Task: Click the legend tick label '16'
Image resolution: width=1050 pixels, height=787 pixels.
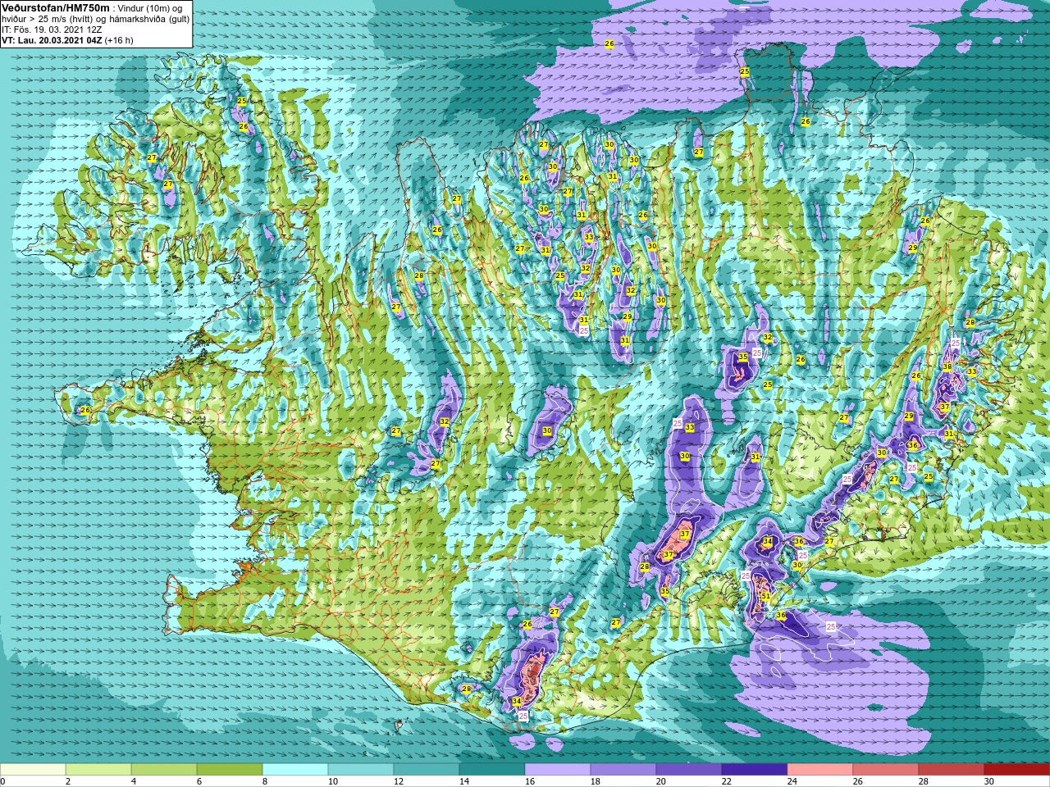Action: click(x=530, y=781)
